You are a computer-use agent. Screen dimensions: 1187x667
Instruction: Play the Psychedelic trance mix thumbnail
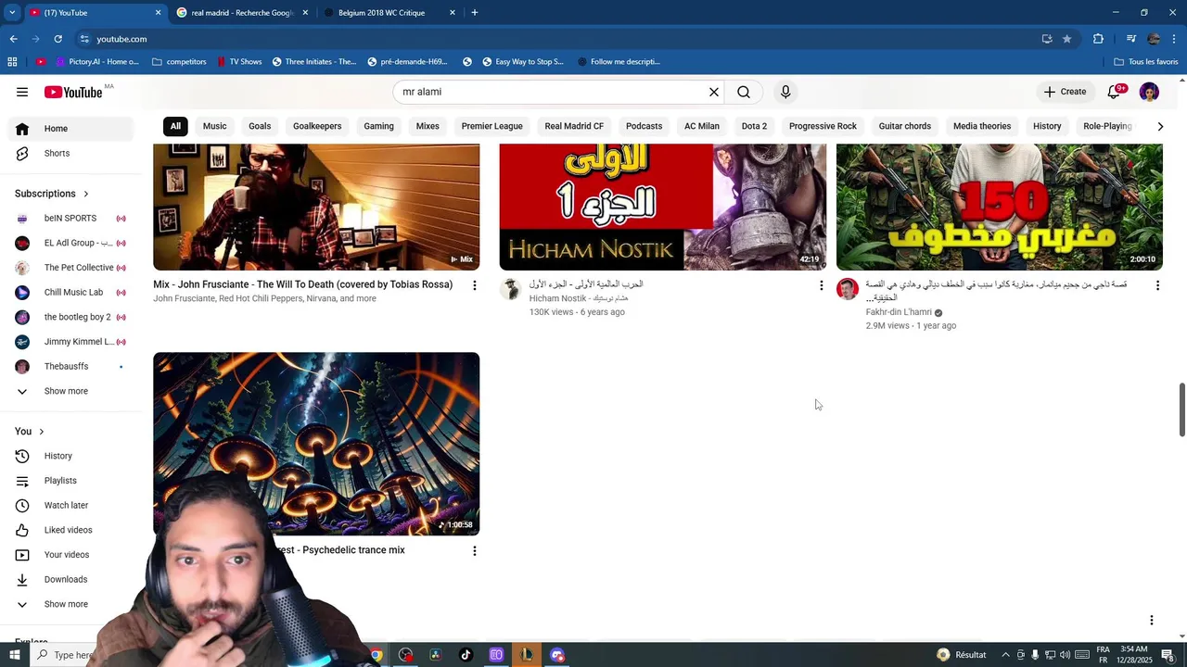(316, 443)
